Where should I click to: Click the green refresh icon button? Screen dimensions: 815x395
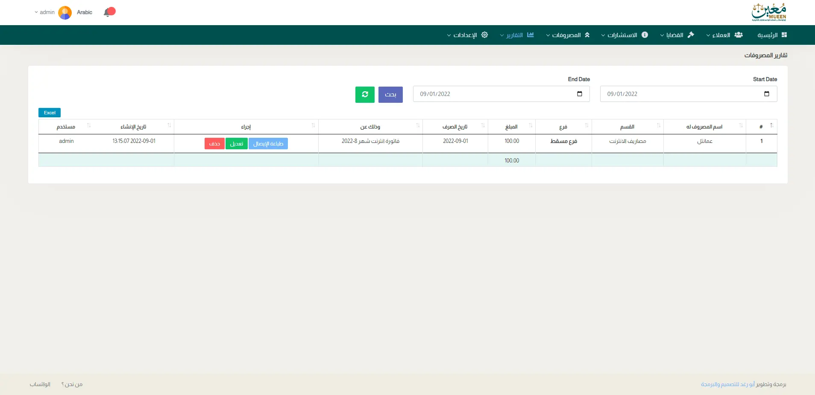click(x=365, y=94)
